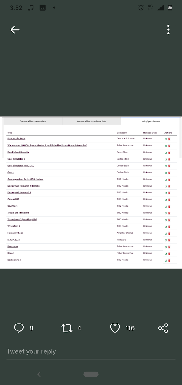Open the Goatz title link
This screenshot has height=385, width=182.
[x=11, y=172]
